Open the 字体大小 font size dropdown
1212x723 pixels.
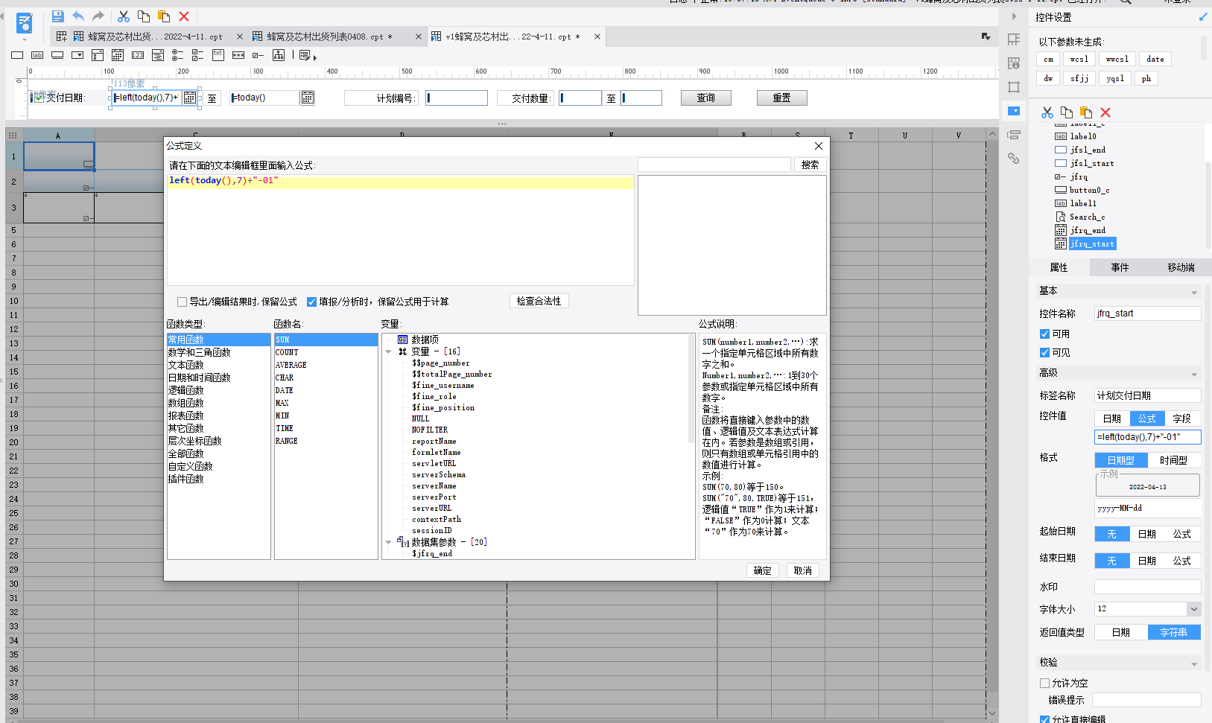pos(1193,609)
